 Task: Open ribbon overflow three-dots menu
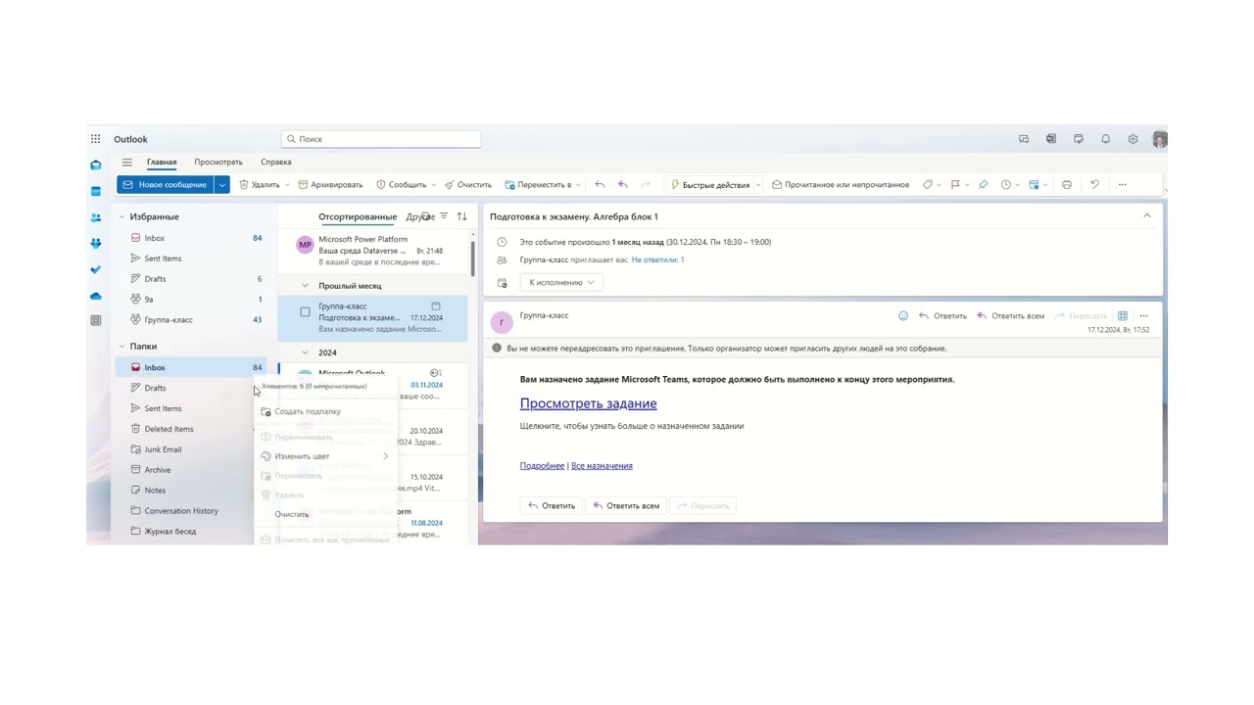pos(1123,184)
